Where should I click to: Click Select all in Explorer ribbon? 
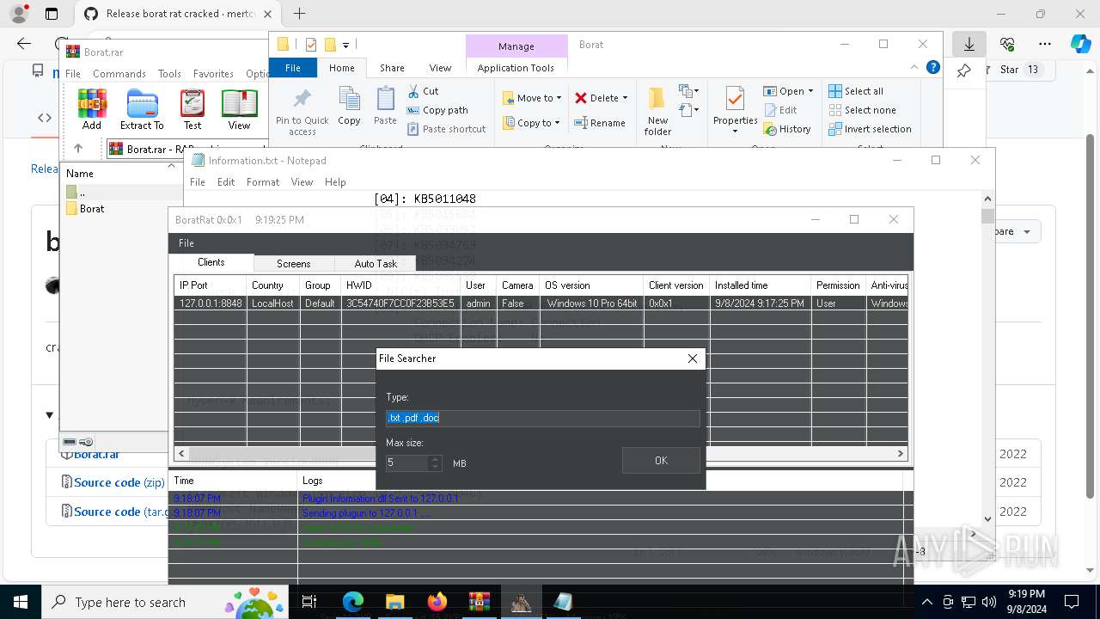856,91
